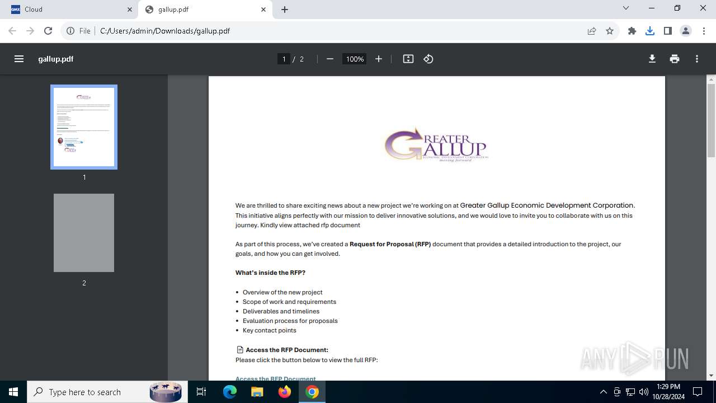The height and width of the screenshot is (403, 716).
Task: Go forward in browser history
Action: coord(30,31)
